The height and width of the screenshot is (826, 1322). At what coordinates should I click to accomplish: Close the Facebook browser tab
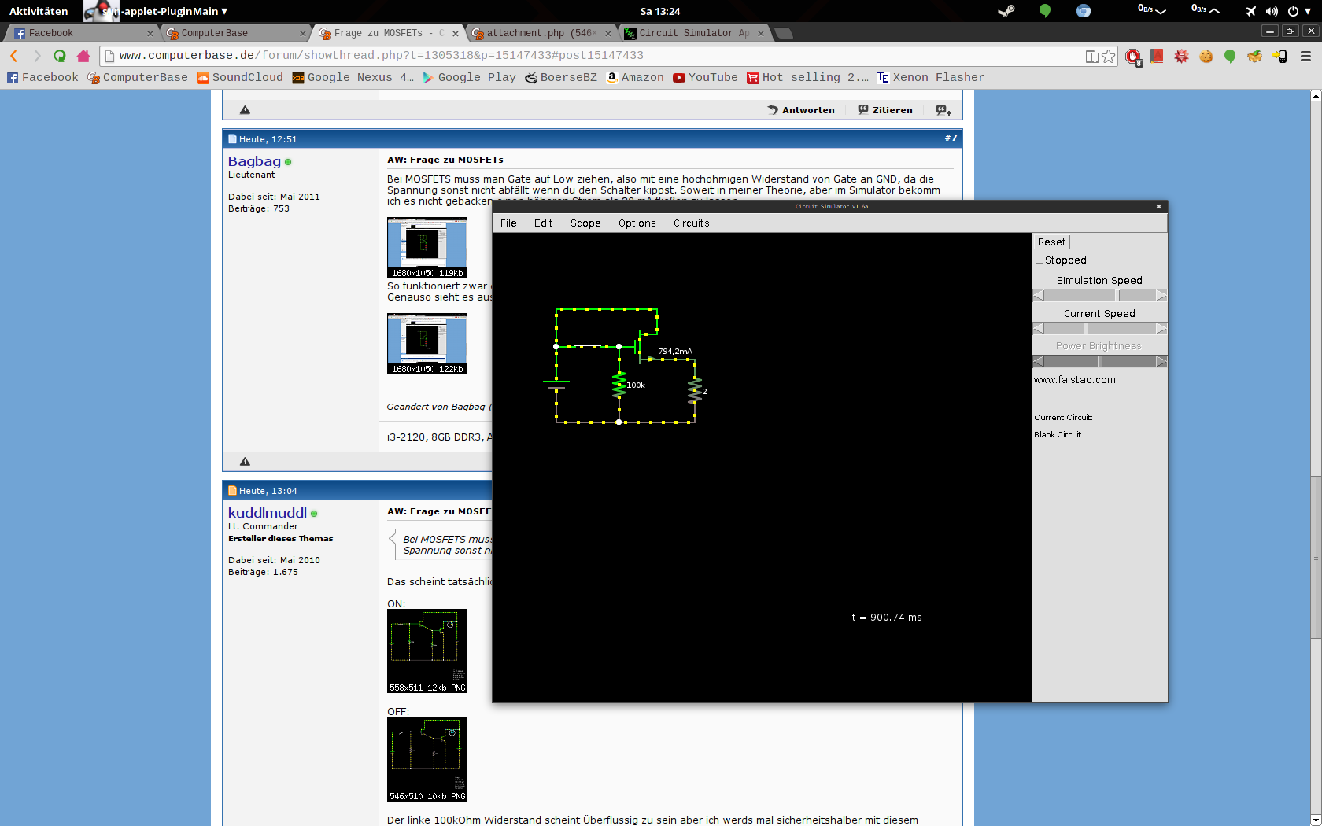(x=150, y=33)
